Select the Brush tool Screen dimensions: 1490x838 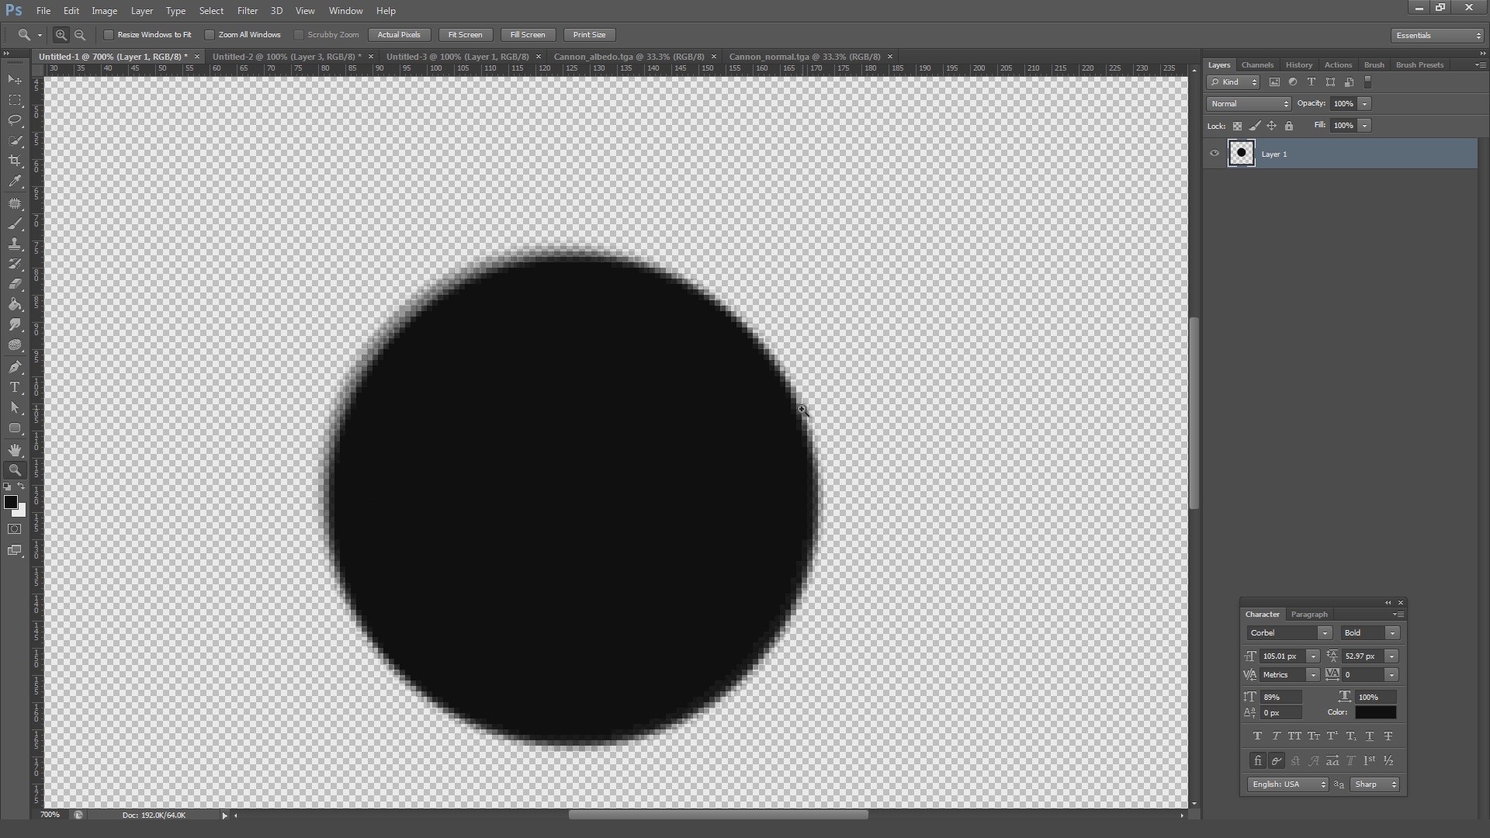pyautogui.click(x=15, y=223)
